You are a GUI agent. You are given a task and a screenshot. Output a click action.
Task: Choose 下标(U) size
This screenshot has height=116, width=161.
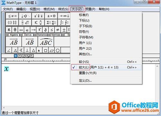(x=106, y=21)
